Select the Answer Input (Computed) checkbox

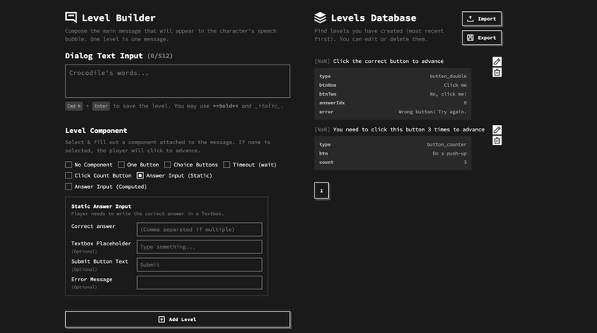68,186
